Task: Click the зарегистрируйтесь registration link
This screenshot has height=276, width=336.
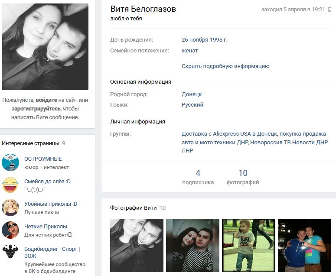Action: (36, 109)
